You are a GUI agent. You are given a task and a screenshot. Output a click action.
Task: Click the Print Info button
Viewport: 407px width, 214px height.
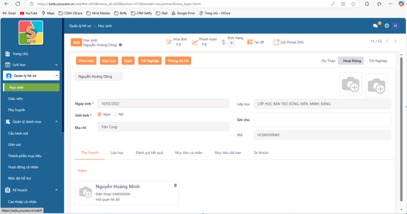coord(86,61)
